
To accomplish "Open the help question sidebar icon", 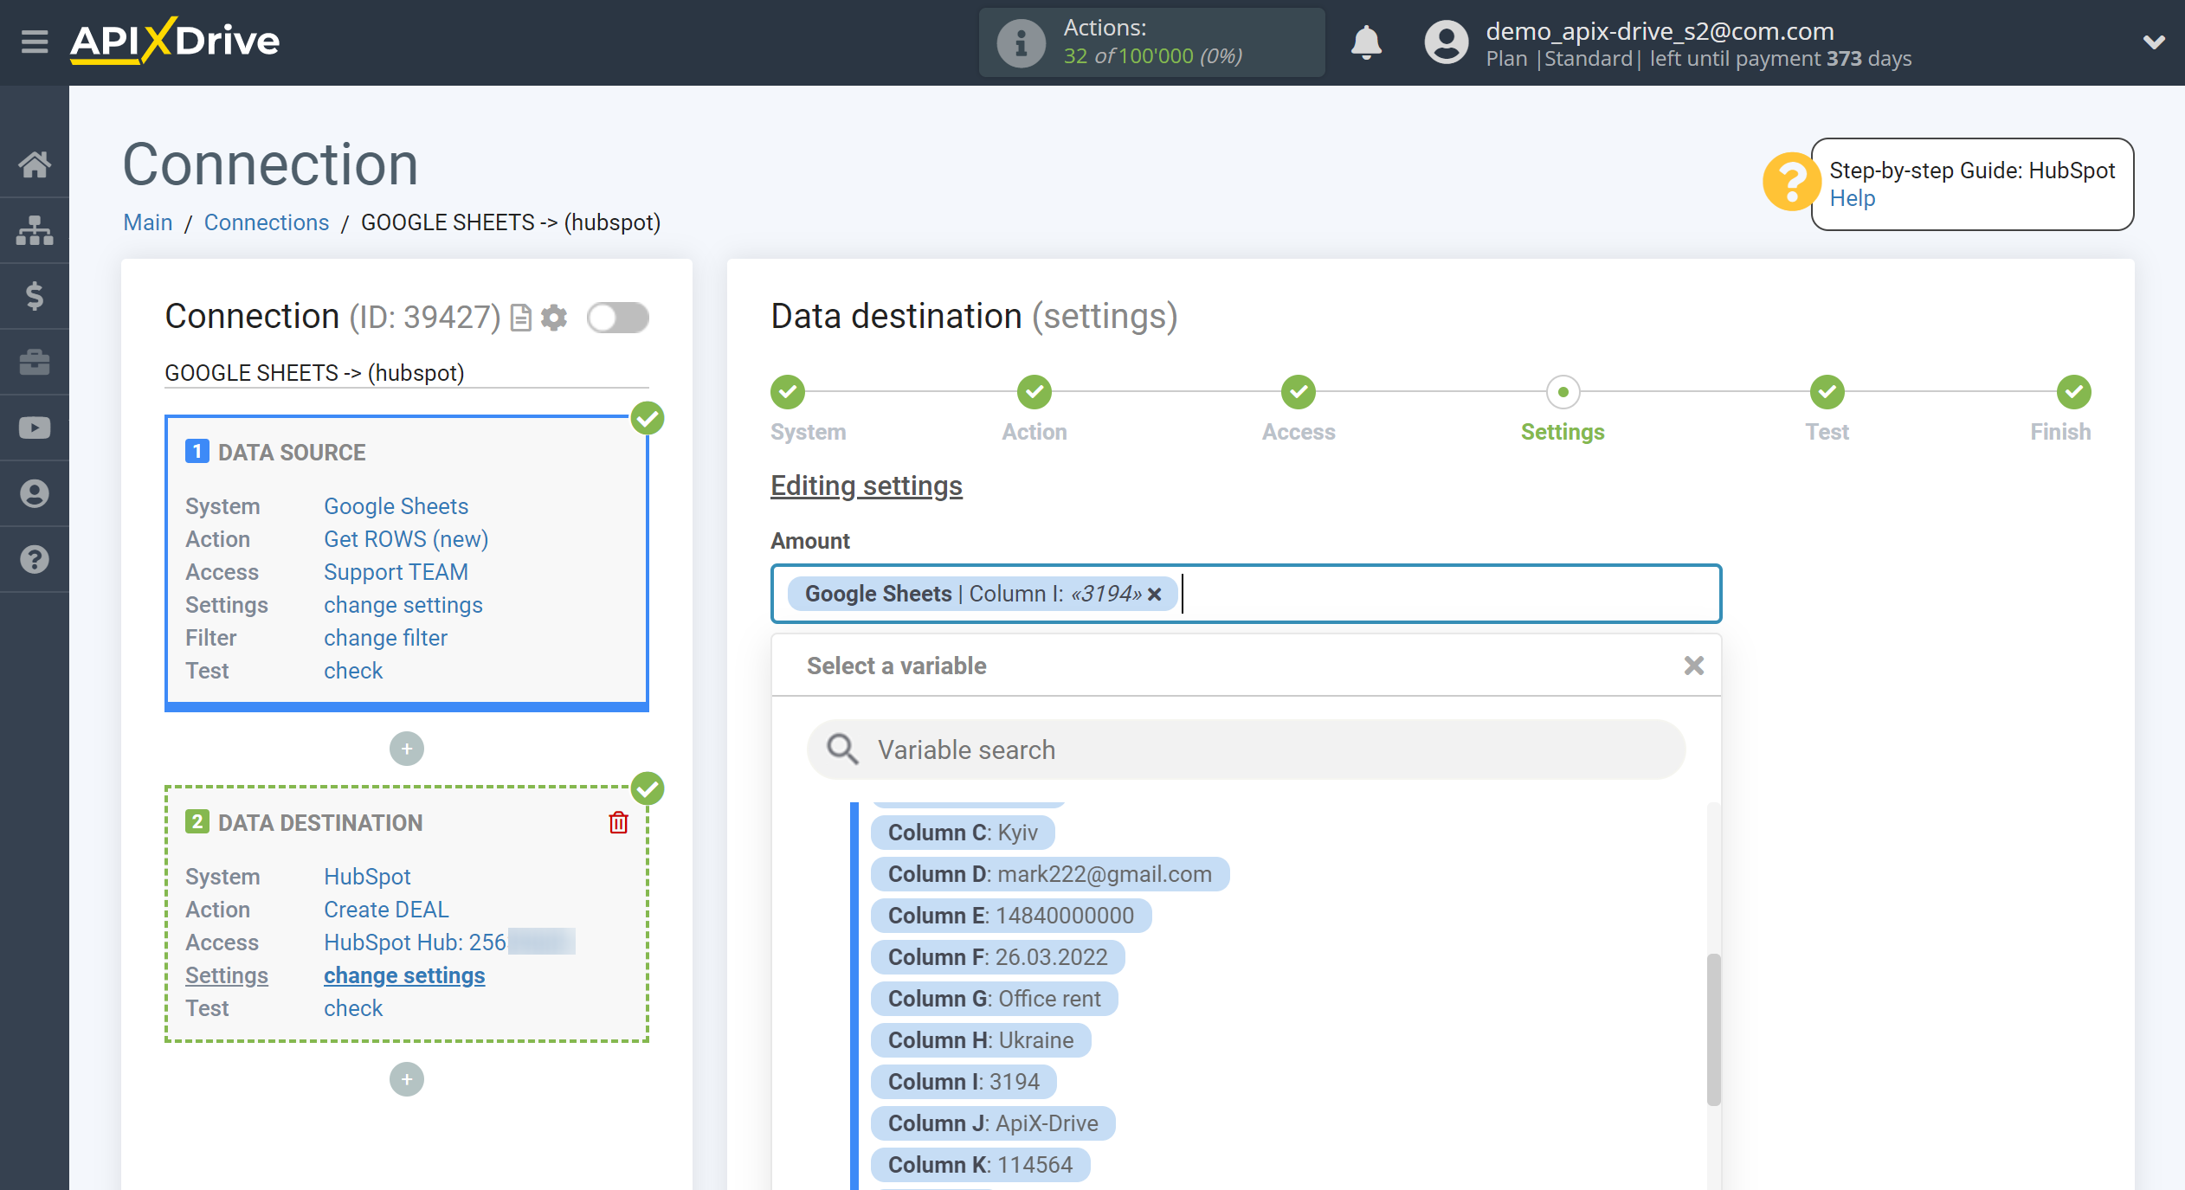I will 35,559.
